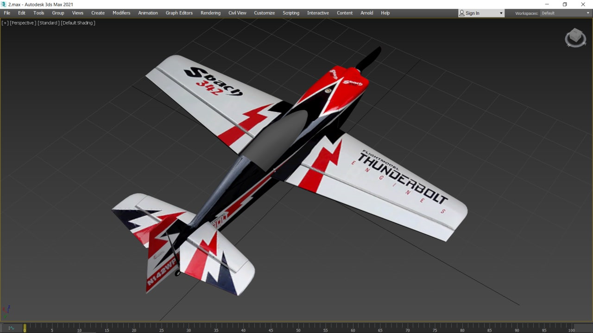Open the viewport [+] general menu
This screenshot has height=333, width=593.
5,23
